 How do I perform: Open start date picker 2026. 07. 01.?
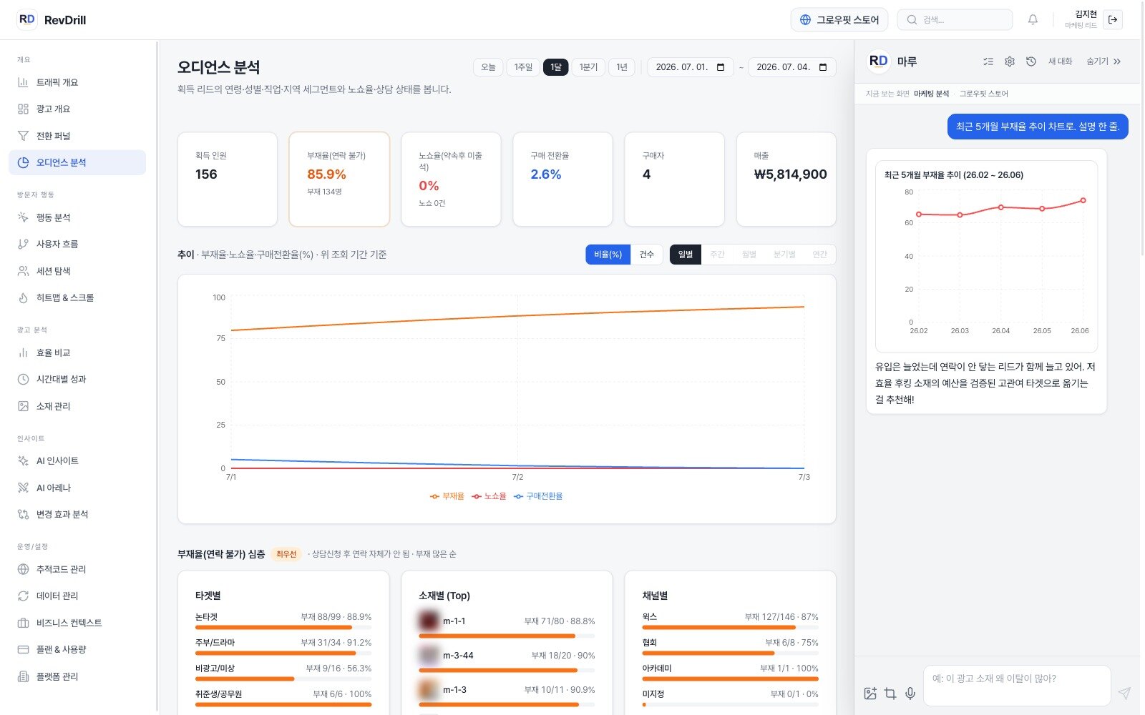tap(691, 67)
